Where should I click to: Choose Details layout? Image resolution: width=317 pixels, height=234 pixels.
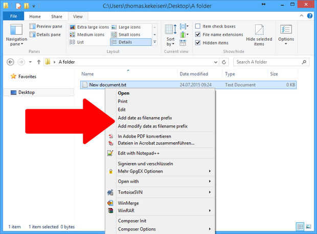(130, 42)
